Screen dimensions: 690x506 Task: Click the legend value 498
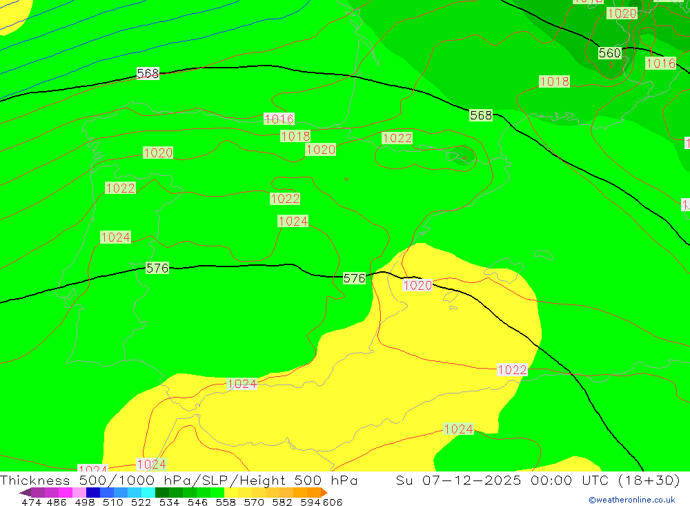85,502
